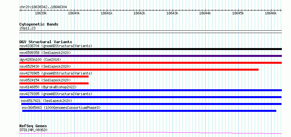
Task: Select the blue nsv6146850 variant bar
Action: click(x=150, y=90)
